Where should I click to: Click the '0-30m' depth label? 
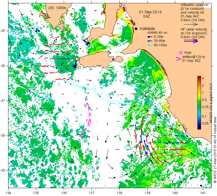point(158,37)
